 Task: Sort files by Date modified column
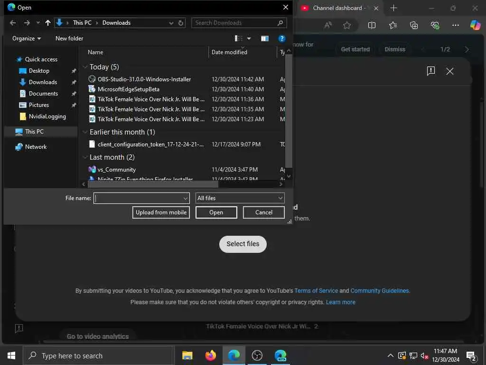229,52
